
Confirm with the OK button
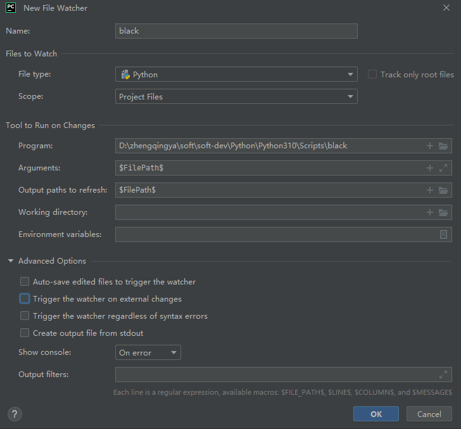point(376,414)
